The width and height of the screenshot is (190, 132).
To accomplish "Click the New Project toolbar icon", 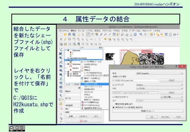I will pyautogui.click(x=61, y=35).
